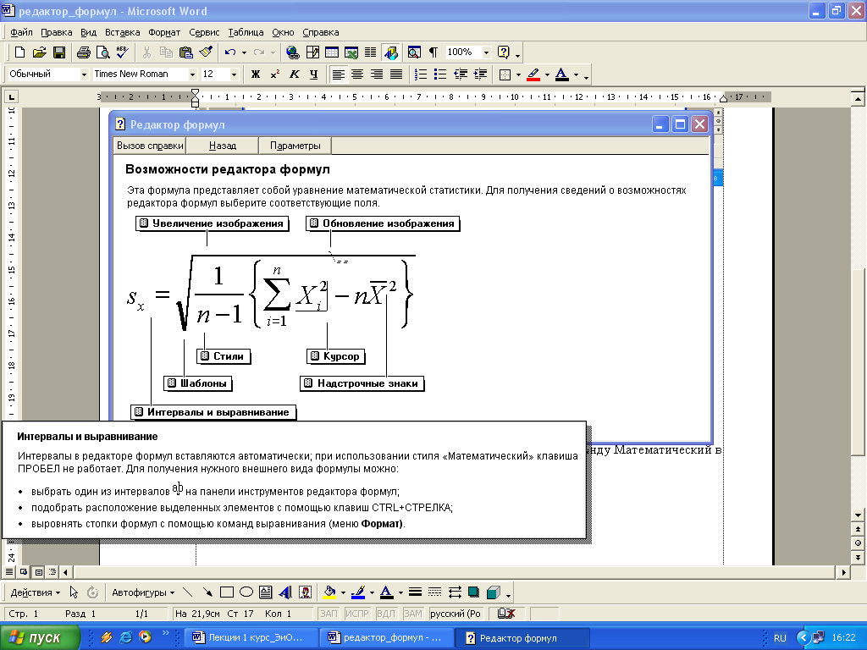
Task: Align text to the left
Action: pyautogui.click(x=339, y=74)
